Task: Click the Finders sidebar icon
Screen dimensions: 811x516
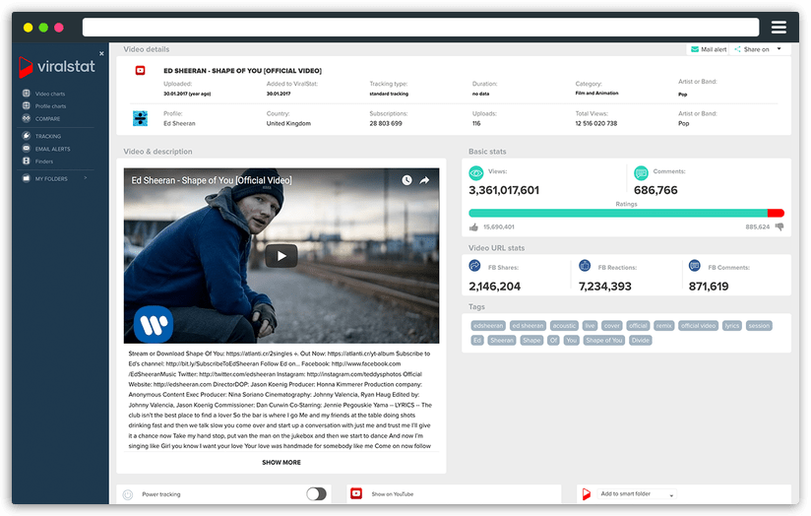Action: pos(26,161)
